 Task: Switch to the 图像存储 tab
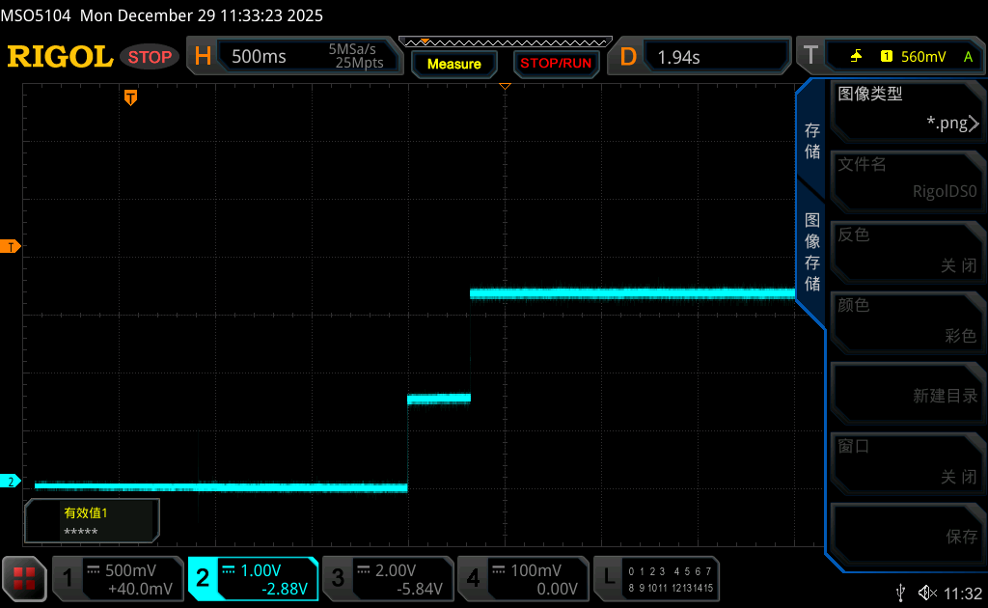tap(812, 251)
